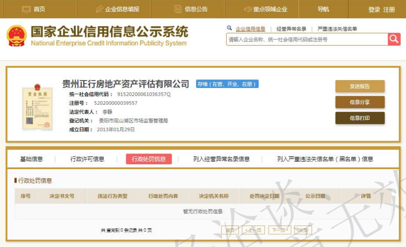Click the 登录 link

tap(374, 10)
